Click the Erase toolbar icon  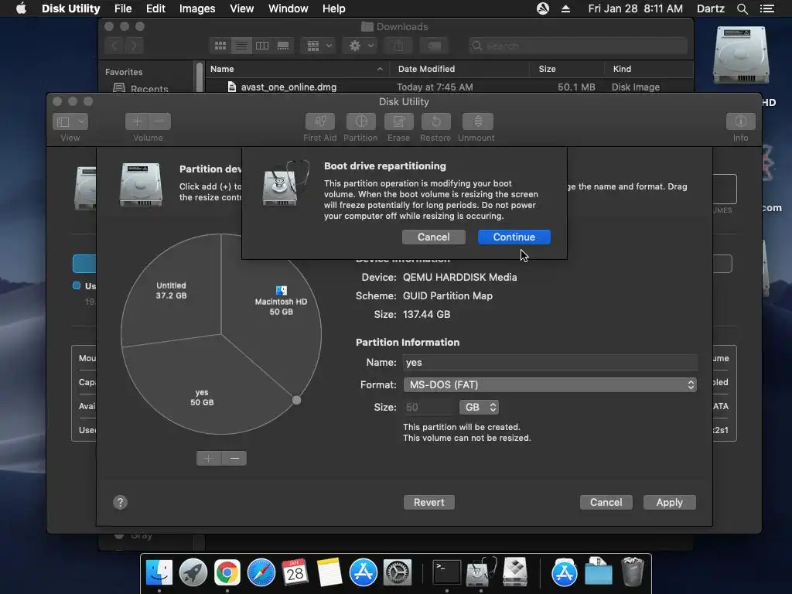tap(398, 121)
